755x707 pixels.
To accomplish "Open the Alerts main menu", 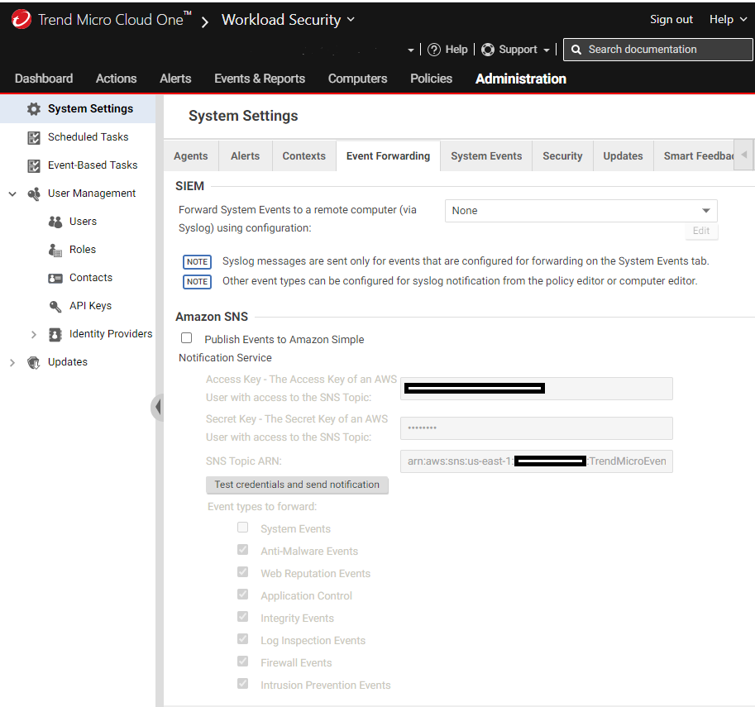I will pos(175,79).
